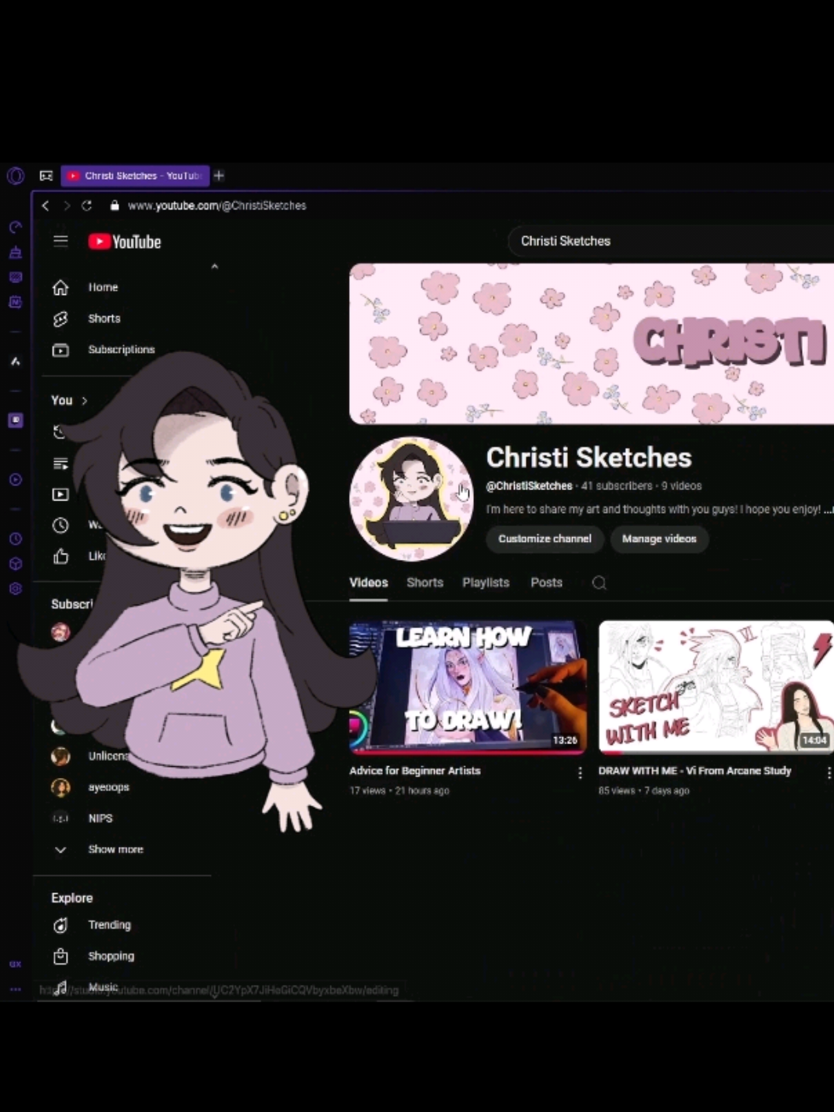Open History clock in Opera sidebar

tap(15, 539)
